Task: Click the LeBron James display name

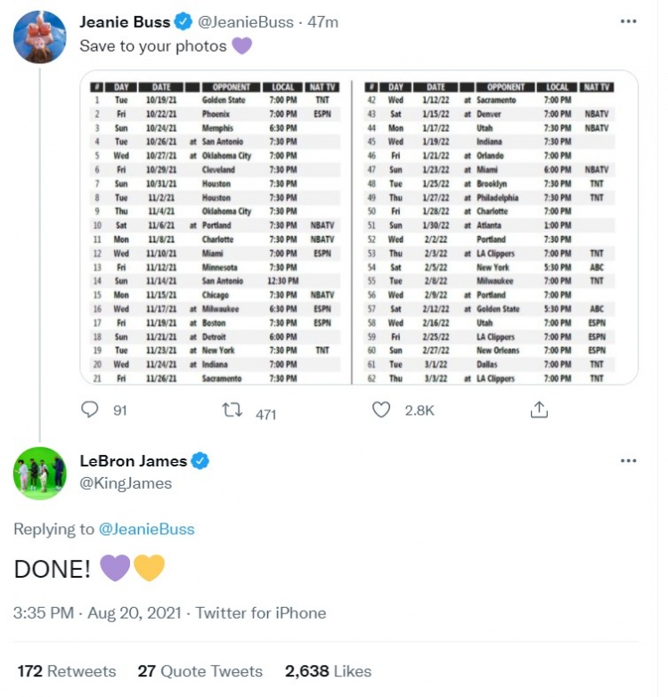Action: coord(134,461)
